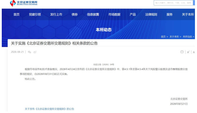Open the 法律规则 navigation menu item
Screen dimensions: 197x113
[x=151, y=15]
